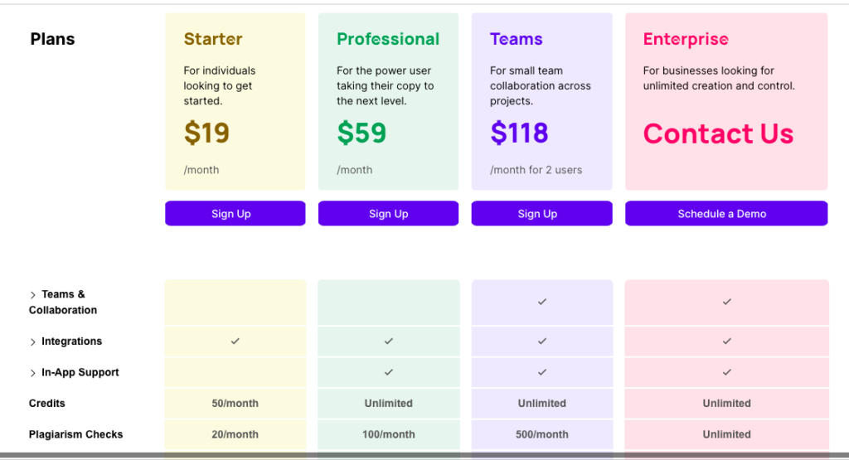Viewport: 849px width, 460px height.
Task: Click Enterprise In-App Support checkmark
Action: (x=726, y=372)
